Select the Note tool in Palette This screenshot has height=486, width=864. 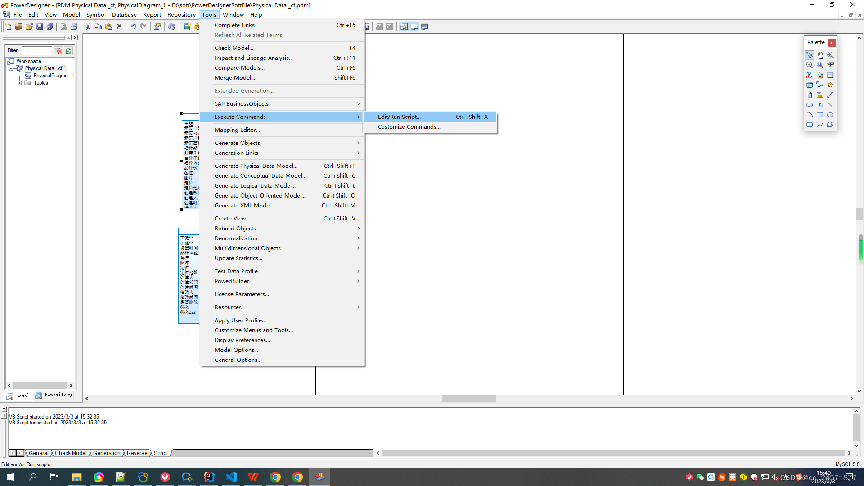tap(820, 95)
